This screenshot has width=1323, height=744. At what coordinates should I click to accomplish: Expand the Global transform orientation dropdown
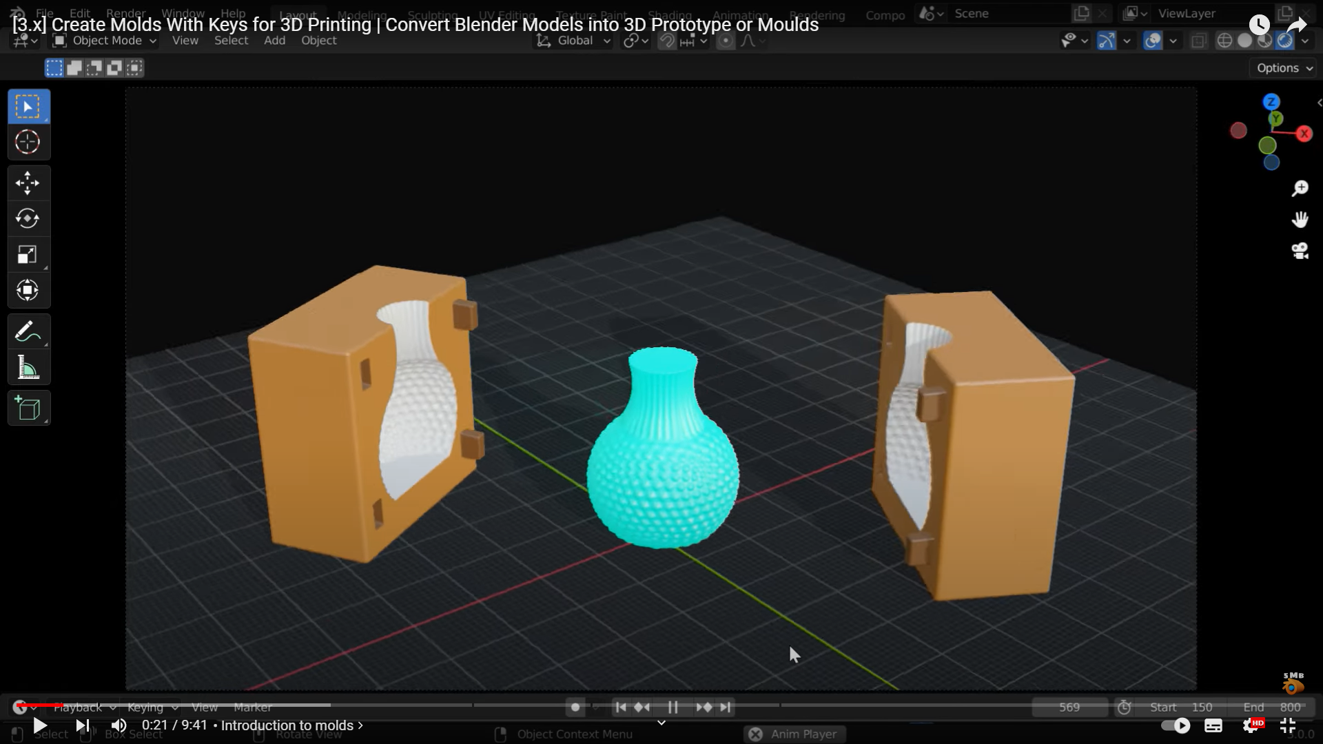point(575,41)
